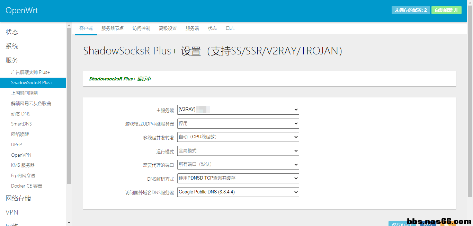Switch to the 访问控制 tab
Viewport: 473px width, 226px height.
(141, 28)
